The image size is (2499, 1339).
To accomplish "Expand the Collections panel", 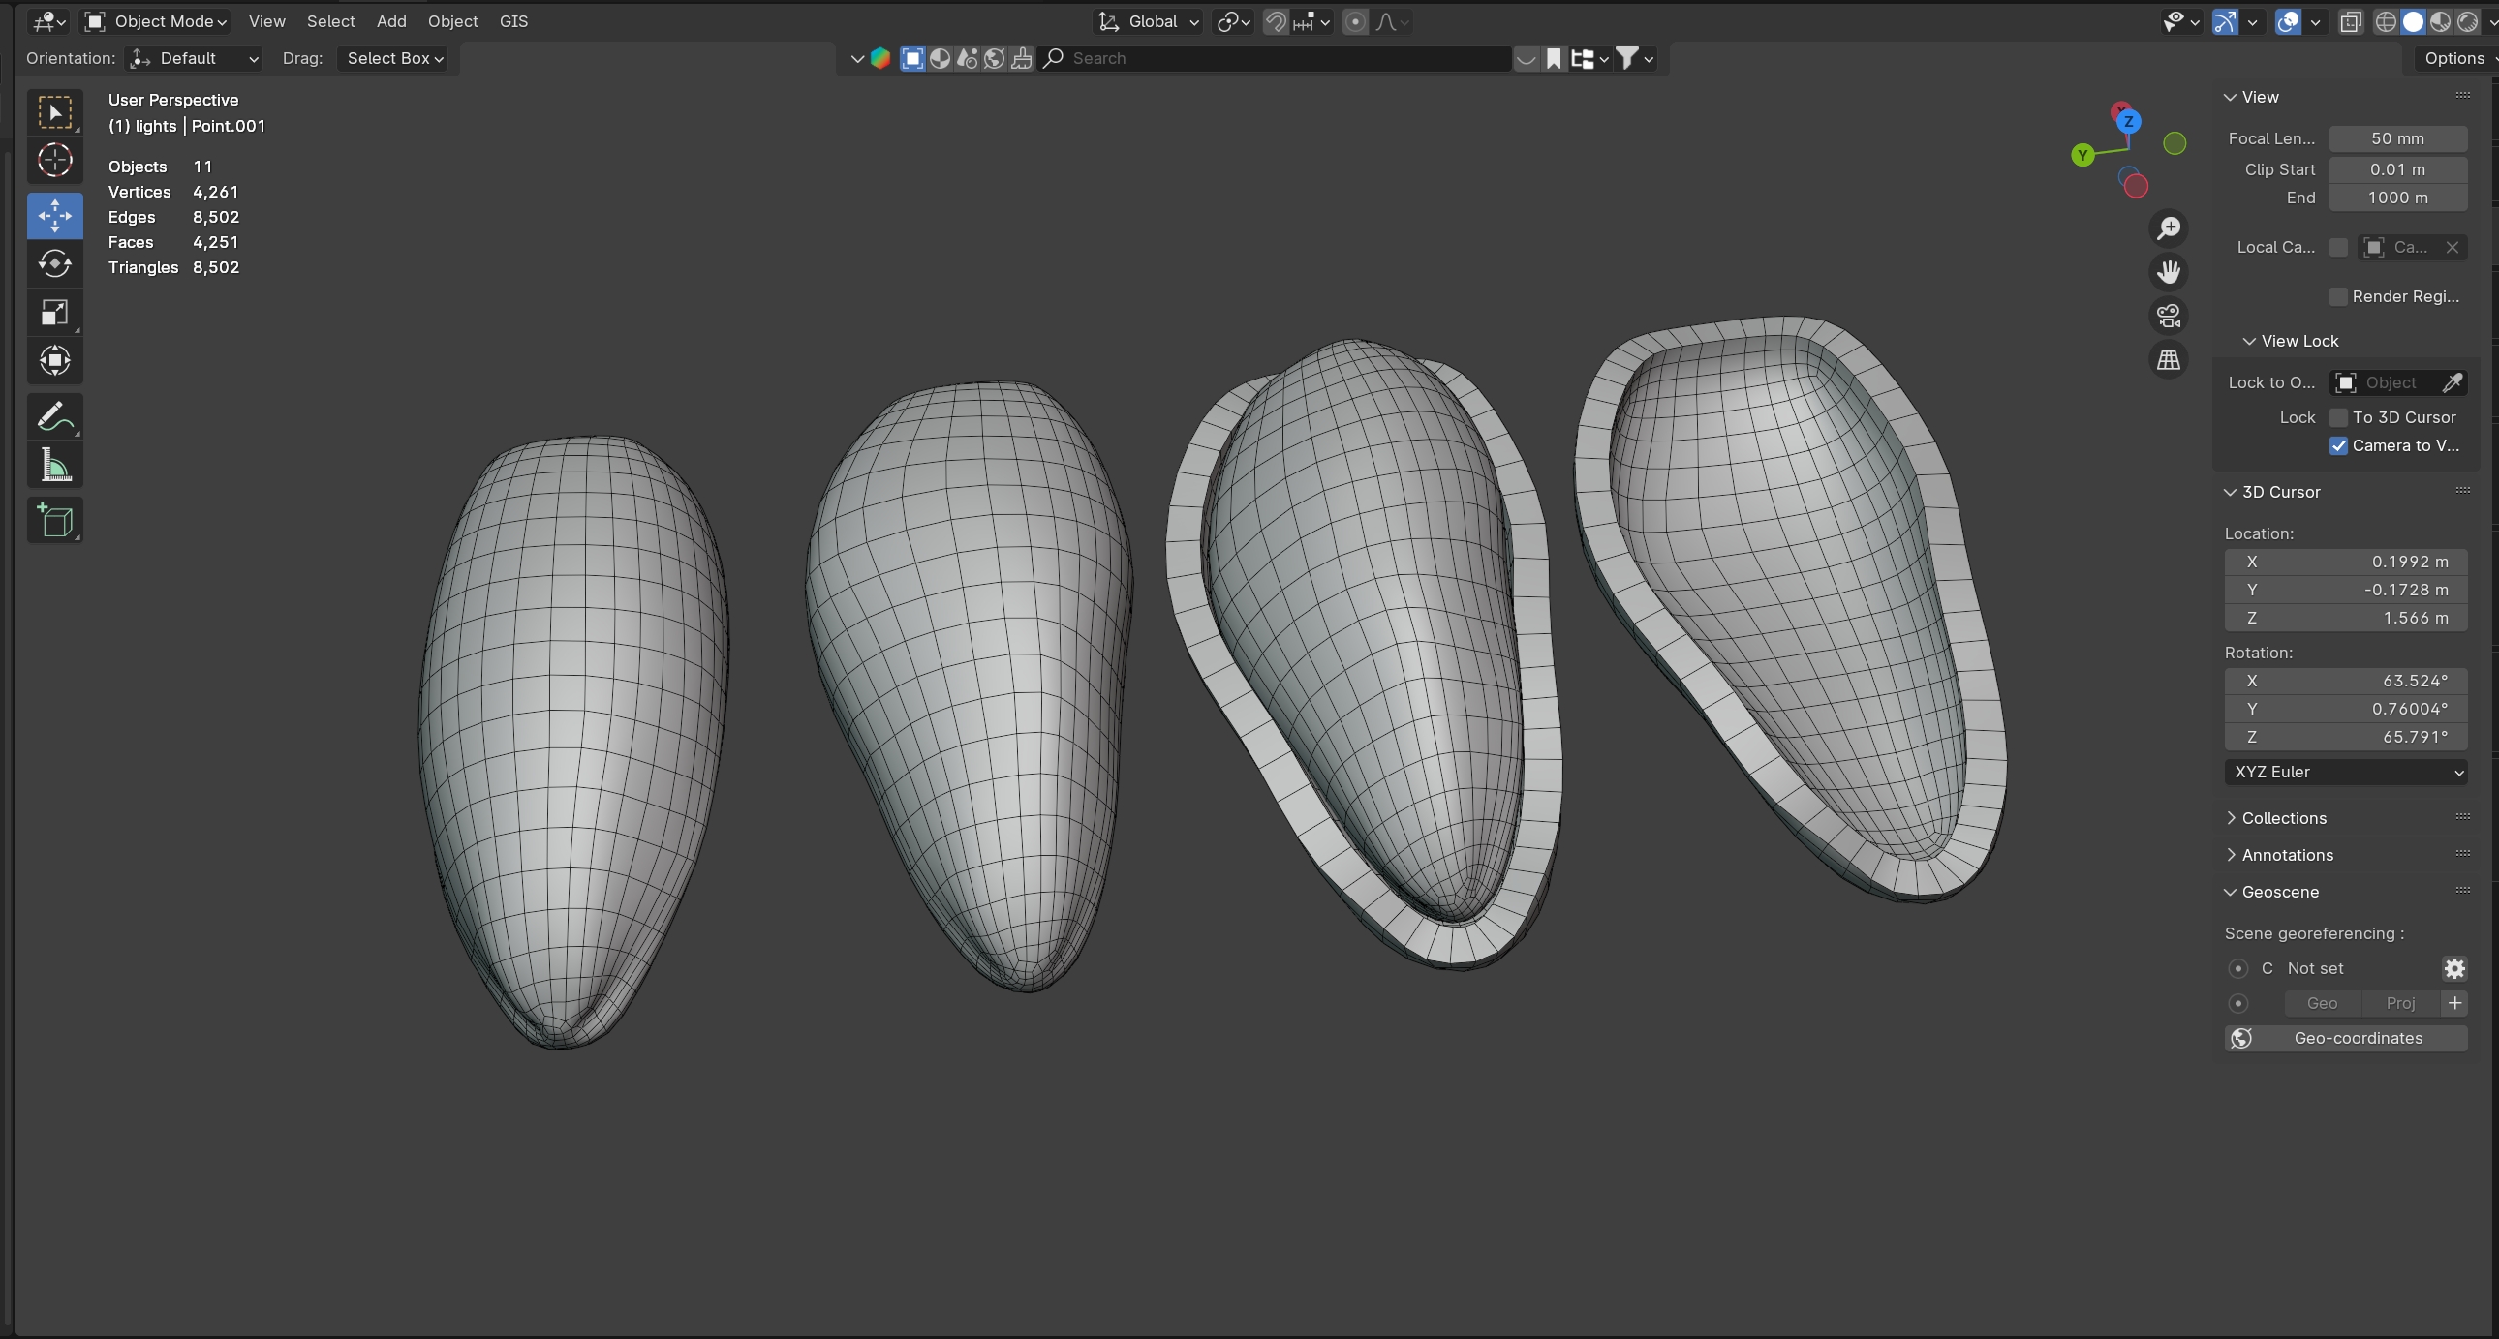I will coord(2283,818).
